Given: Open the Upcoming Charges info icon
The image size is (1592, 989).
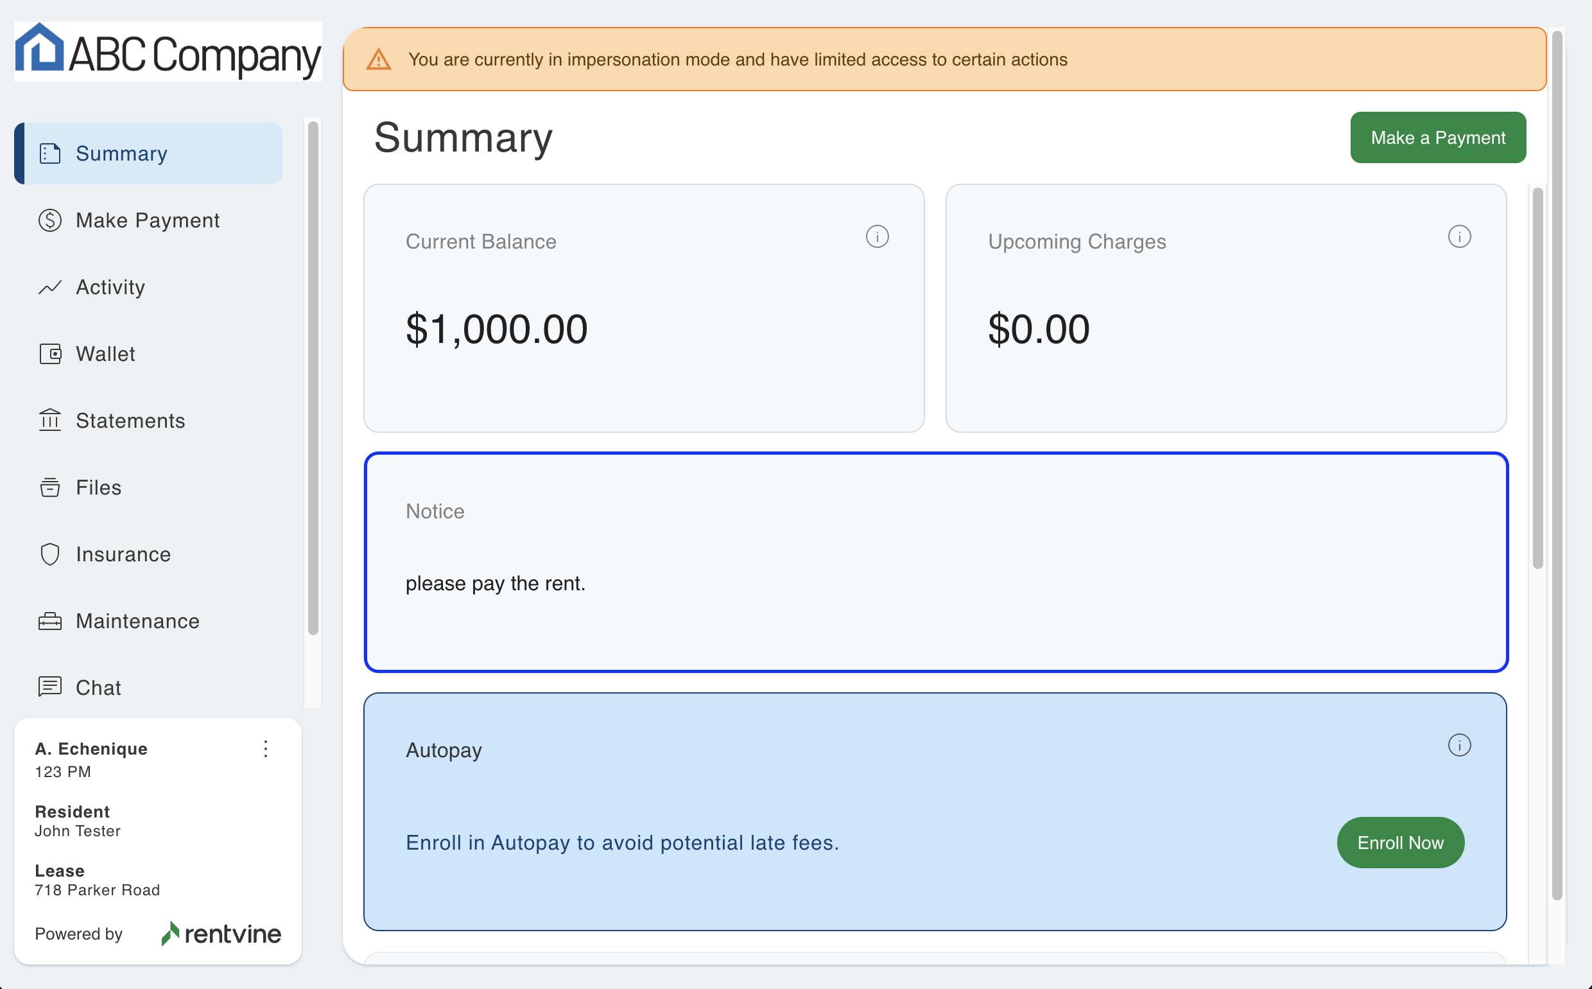Looking at the screenshot, I should (1458, 237).
